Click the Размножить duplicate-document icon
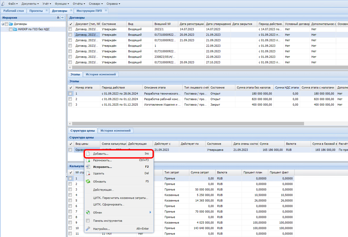Image resolution: width=348 pixels, height=237 pixels. tap(88, 160)
